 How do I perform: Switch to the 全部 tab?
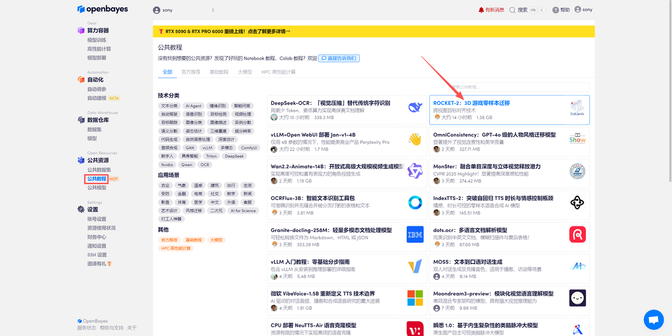coord(167,72)
